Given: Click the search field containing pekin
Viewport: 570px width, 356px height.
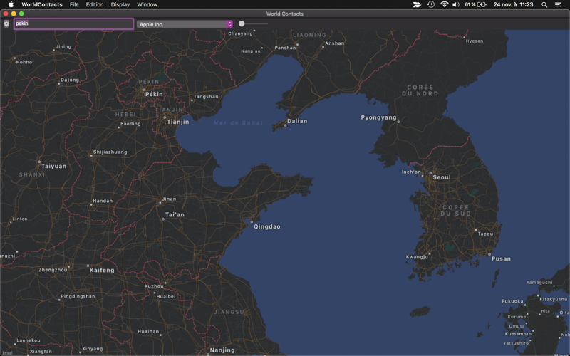Looking at the screenshot, I should (74, 23).
